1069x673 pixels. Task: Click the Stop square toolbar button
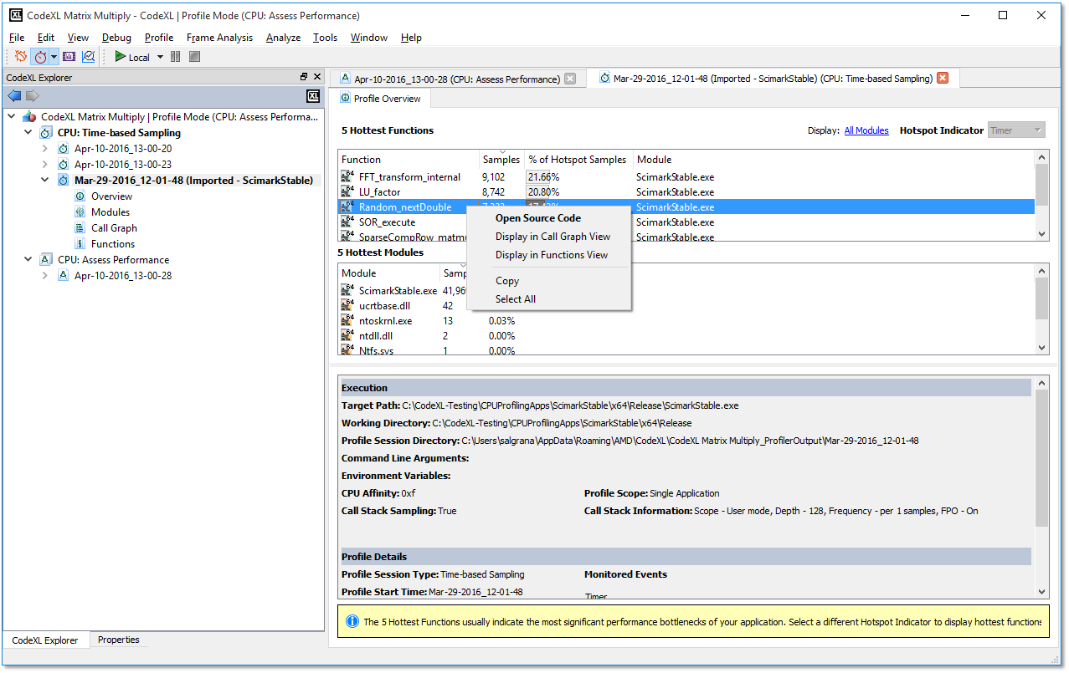click(194, 57)
